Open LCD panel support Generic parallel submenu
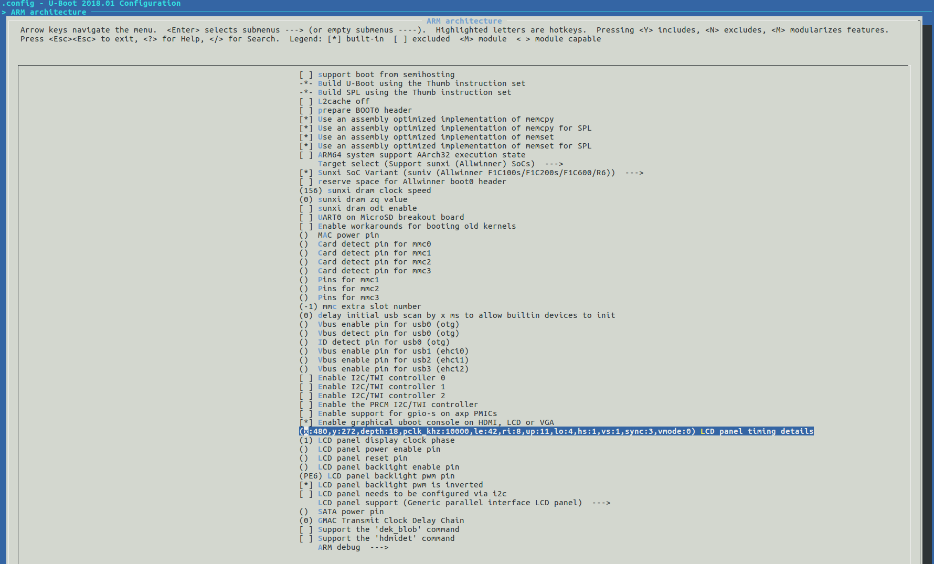 (464, 503)
